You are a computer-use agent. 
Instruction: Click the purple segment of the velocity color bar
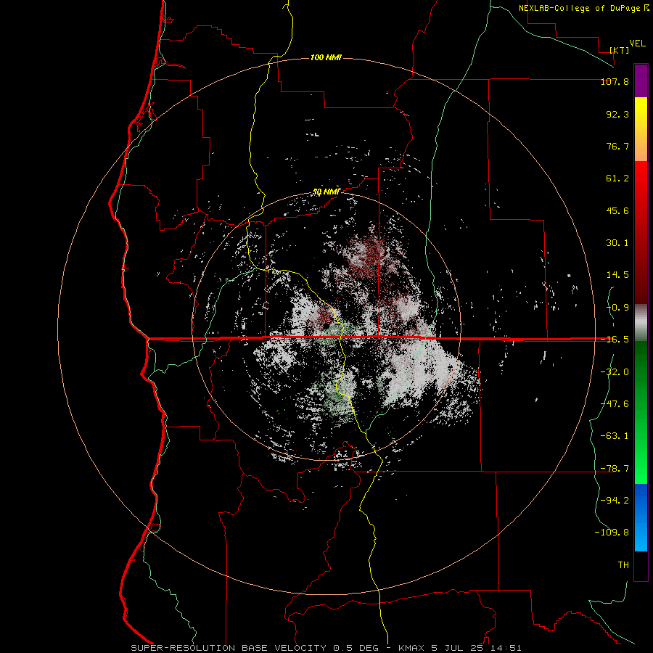coord(641,81)
